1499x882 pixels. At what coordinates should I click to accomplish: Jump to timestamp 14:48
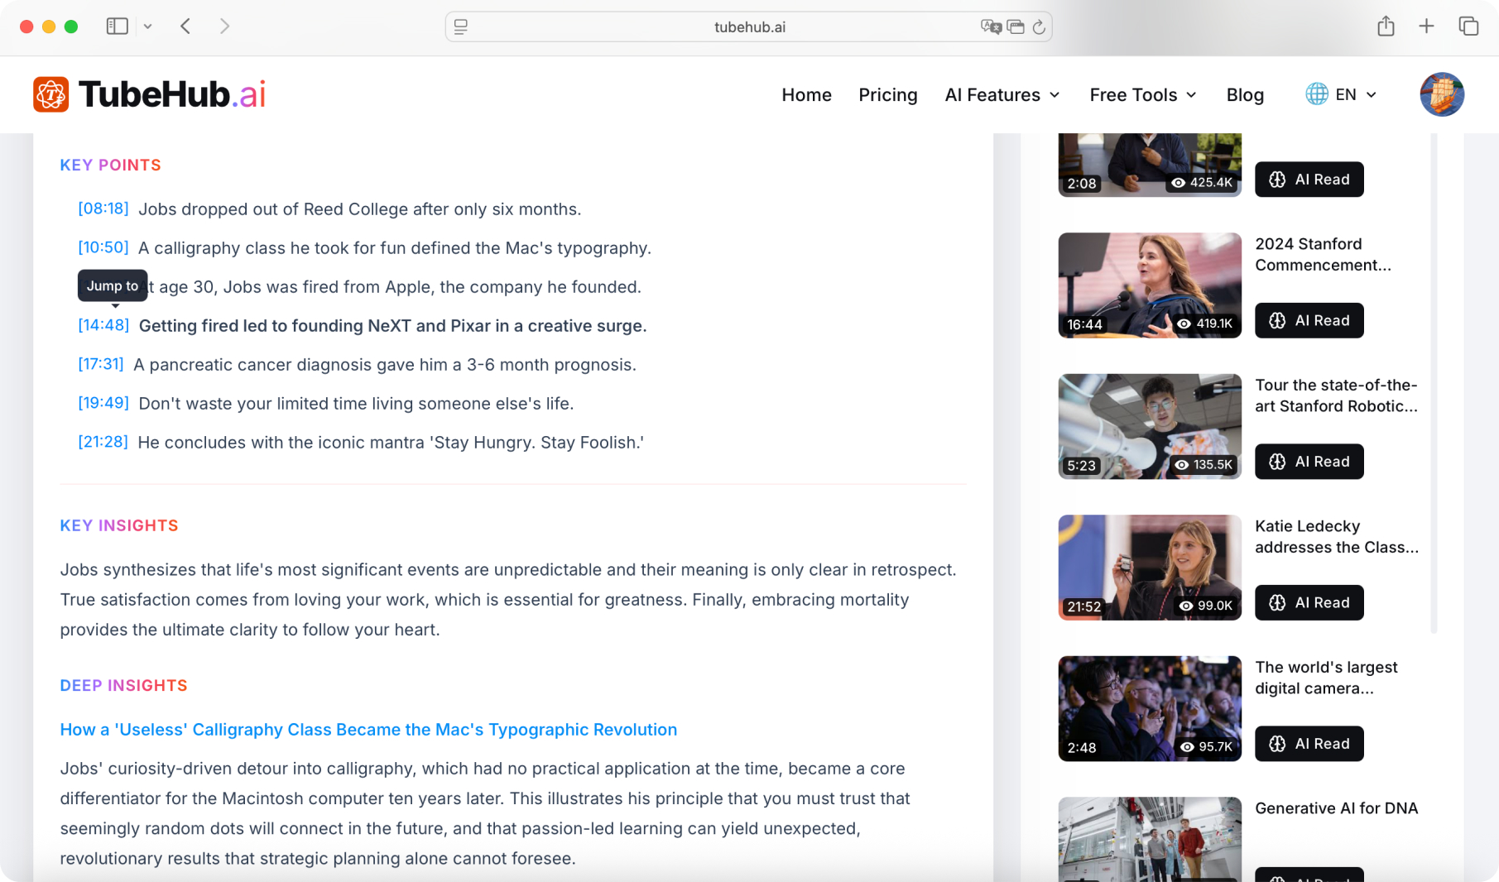click(103, 325)
